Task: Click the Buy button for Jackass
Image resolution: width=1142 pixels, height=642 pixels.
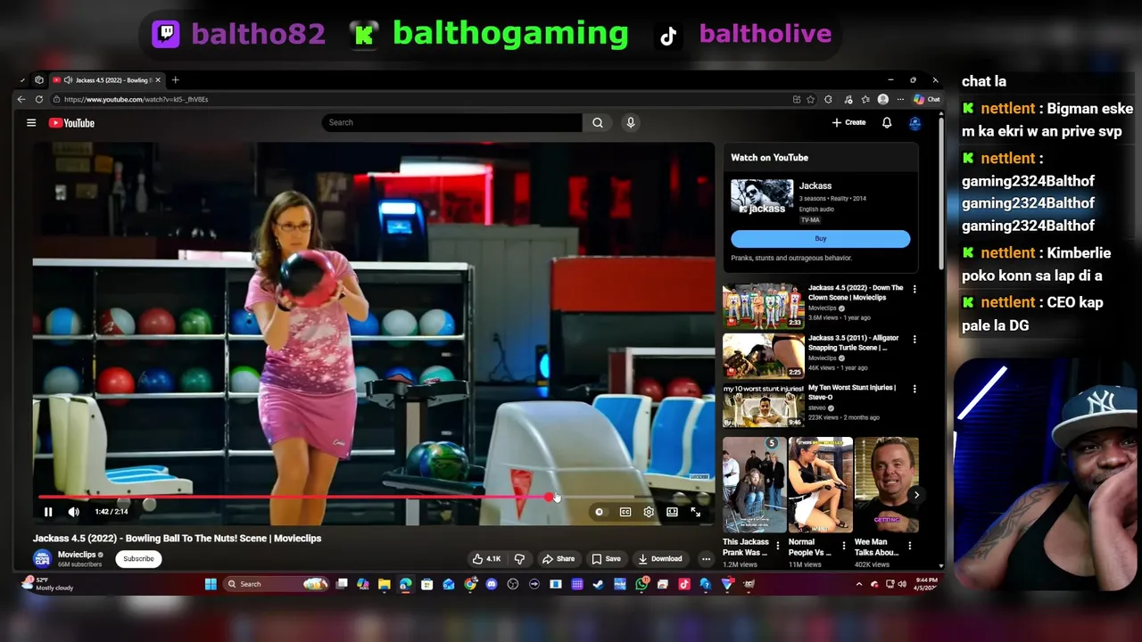Action: pos(821,239)
